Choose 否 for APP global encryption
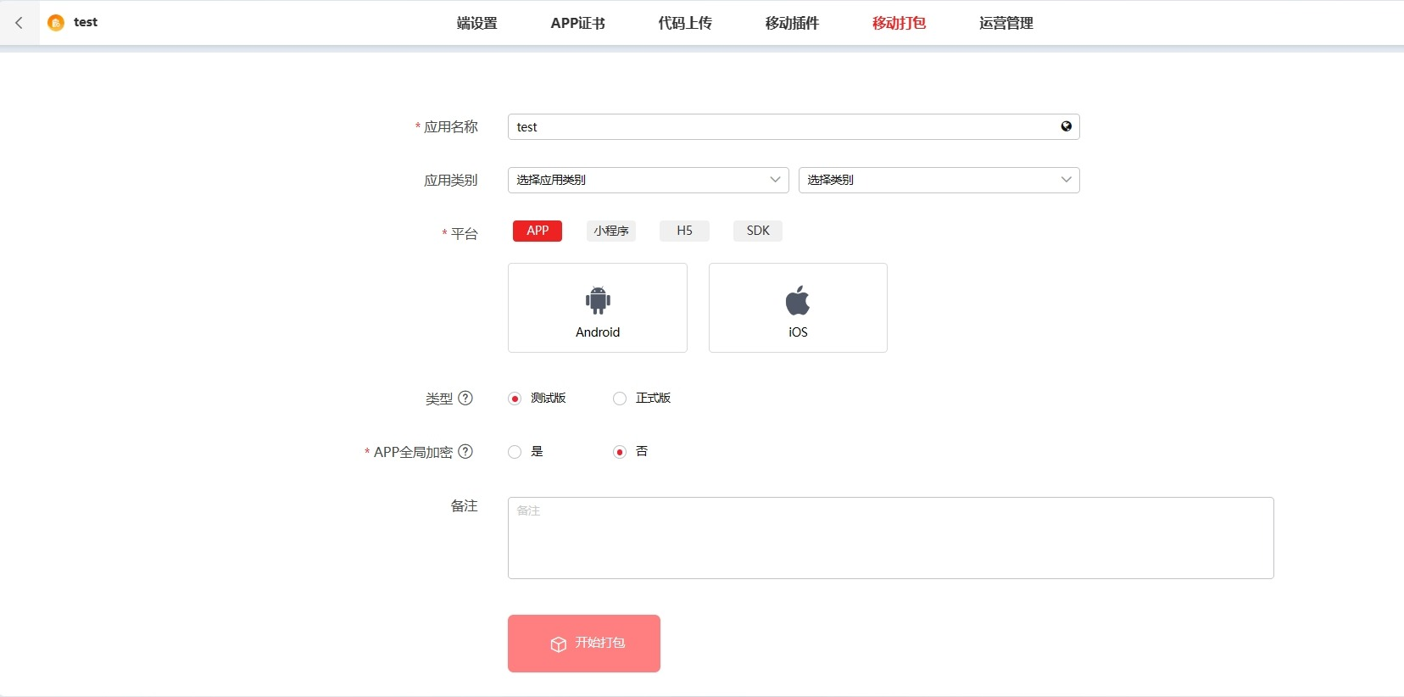The height and width of the screenshot is (697, 1404). (x=620, y=452)
